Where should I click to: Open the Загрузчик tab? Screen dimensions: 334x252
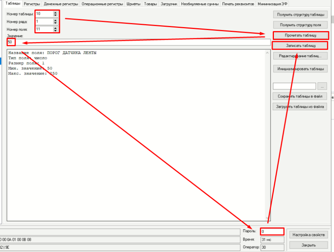click(x=169, y=4)
